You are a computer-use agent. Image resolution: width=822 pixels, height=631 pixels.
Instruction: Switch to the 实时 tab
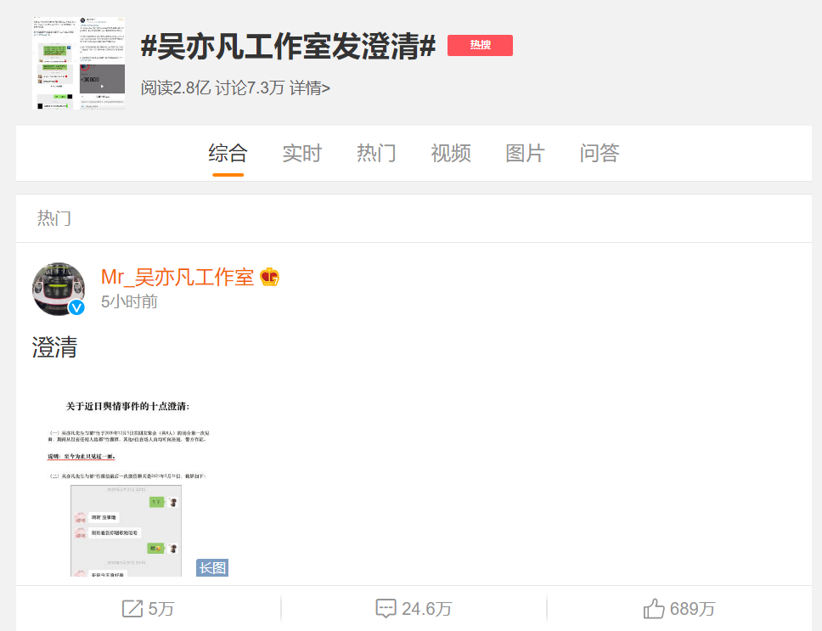coord(302,153)
